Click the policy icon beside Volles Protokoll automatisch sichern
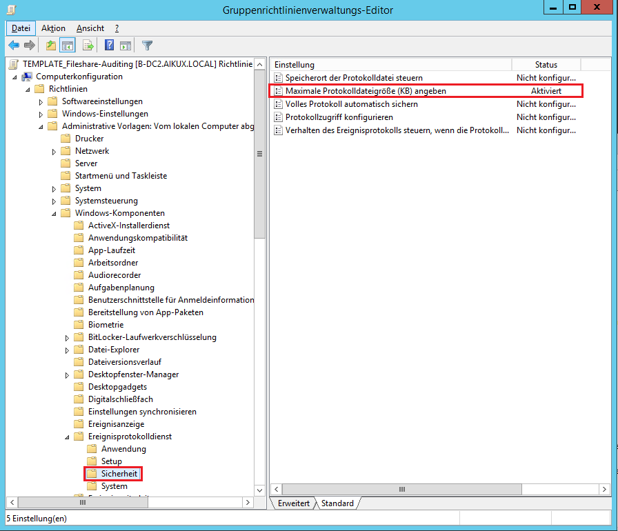The image size is (618, 531). (278, 104)
